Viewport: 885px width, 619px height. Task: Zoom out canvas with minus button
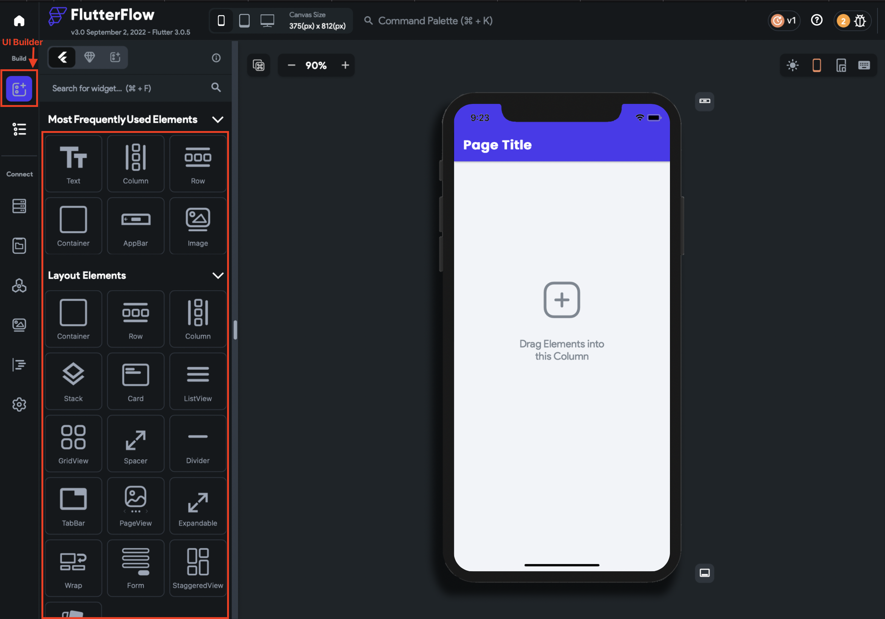click(x=291, y=65)
